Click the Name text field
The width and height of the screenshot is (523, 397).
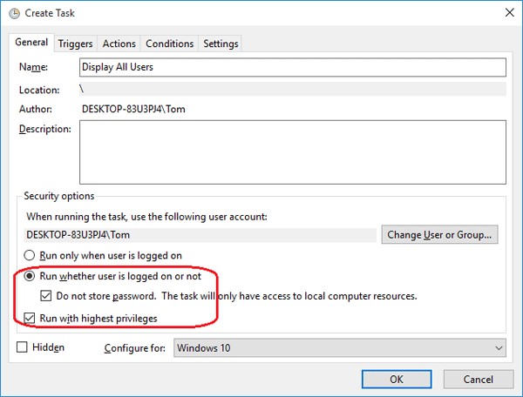coord(292,67)
